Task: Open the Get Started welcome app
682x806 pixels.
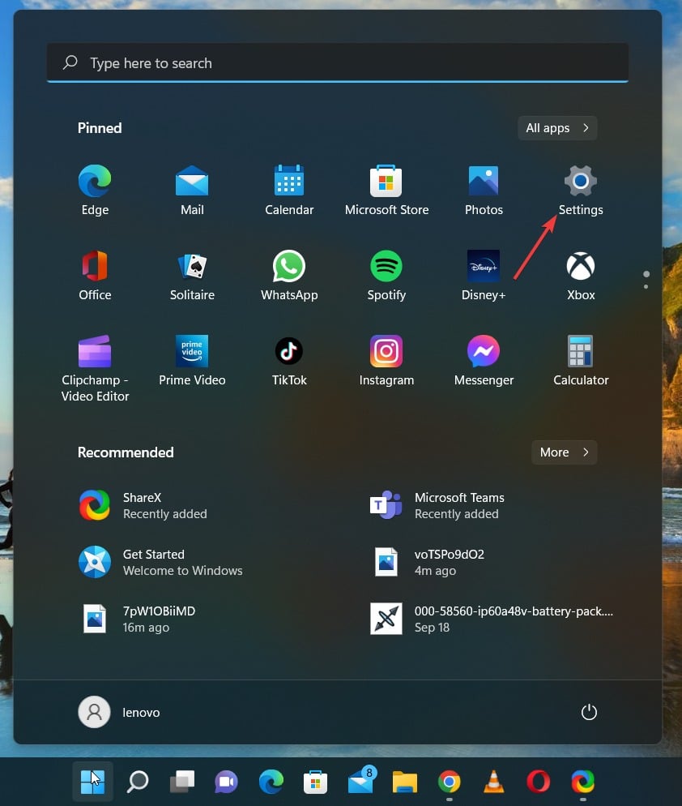Action: pos(154,562)
